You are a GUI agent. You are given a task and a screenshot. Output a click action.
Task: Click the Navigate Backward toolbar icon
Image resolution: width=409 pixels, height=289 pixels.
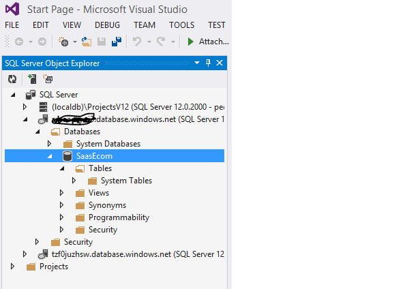tap(19, 42)
